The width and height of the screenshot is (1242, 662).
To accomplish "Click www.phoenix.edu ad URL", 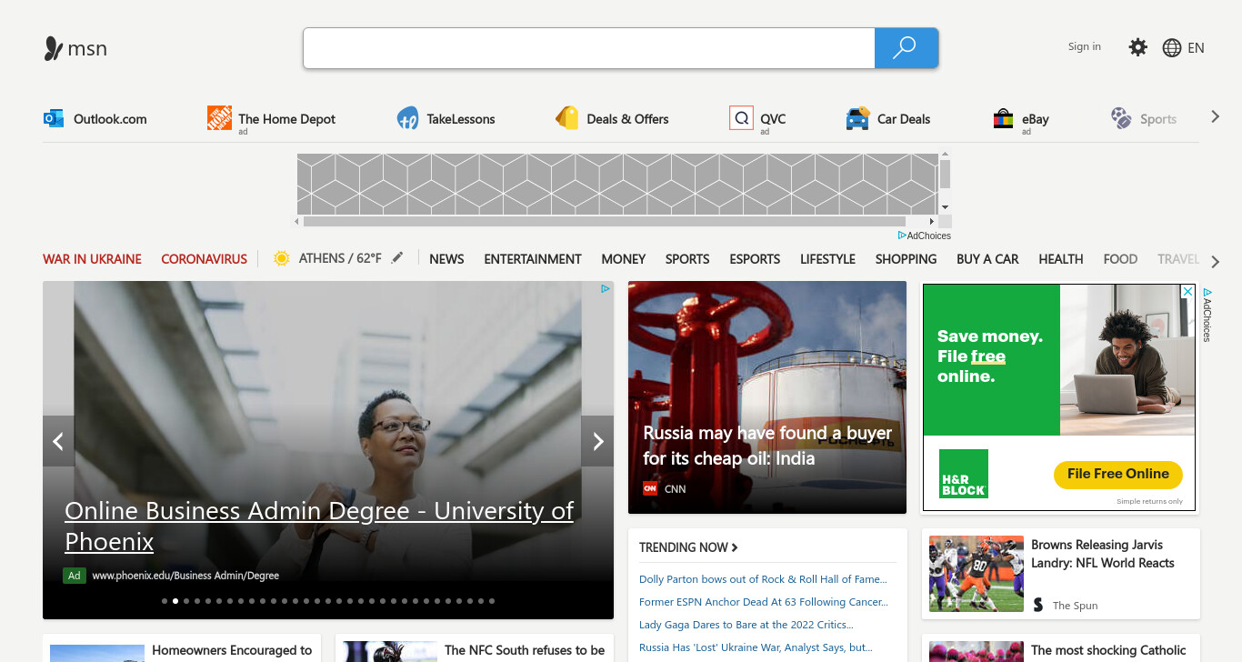I will 185,576.
